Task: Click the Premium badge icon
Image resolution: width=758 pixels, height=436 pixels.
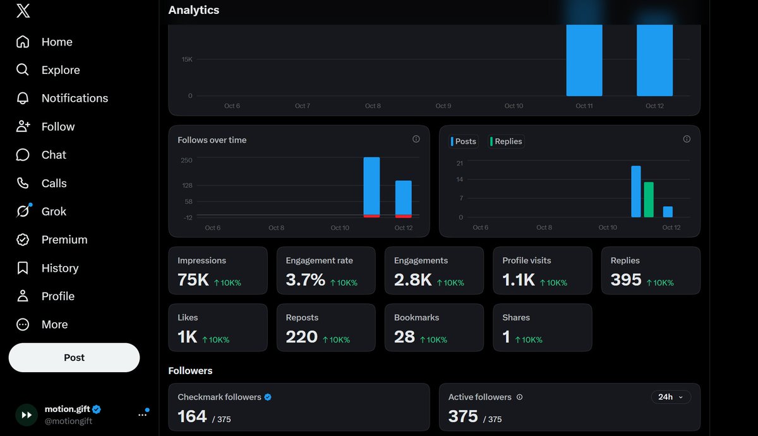Action: 23,239
